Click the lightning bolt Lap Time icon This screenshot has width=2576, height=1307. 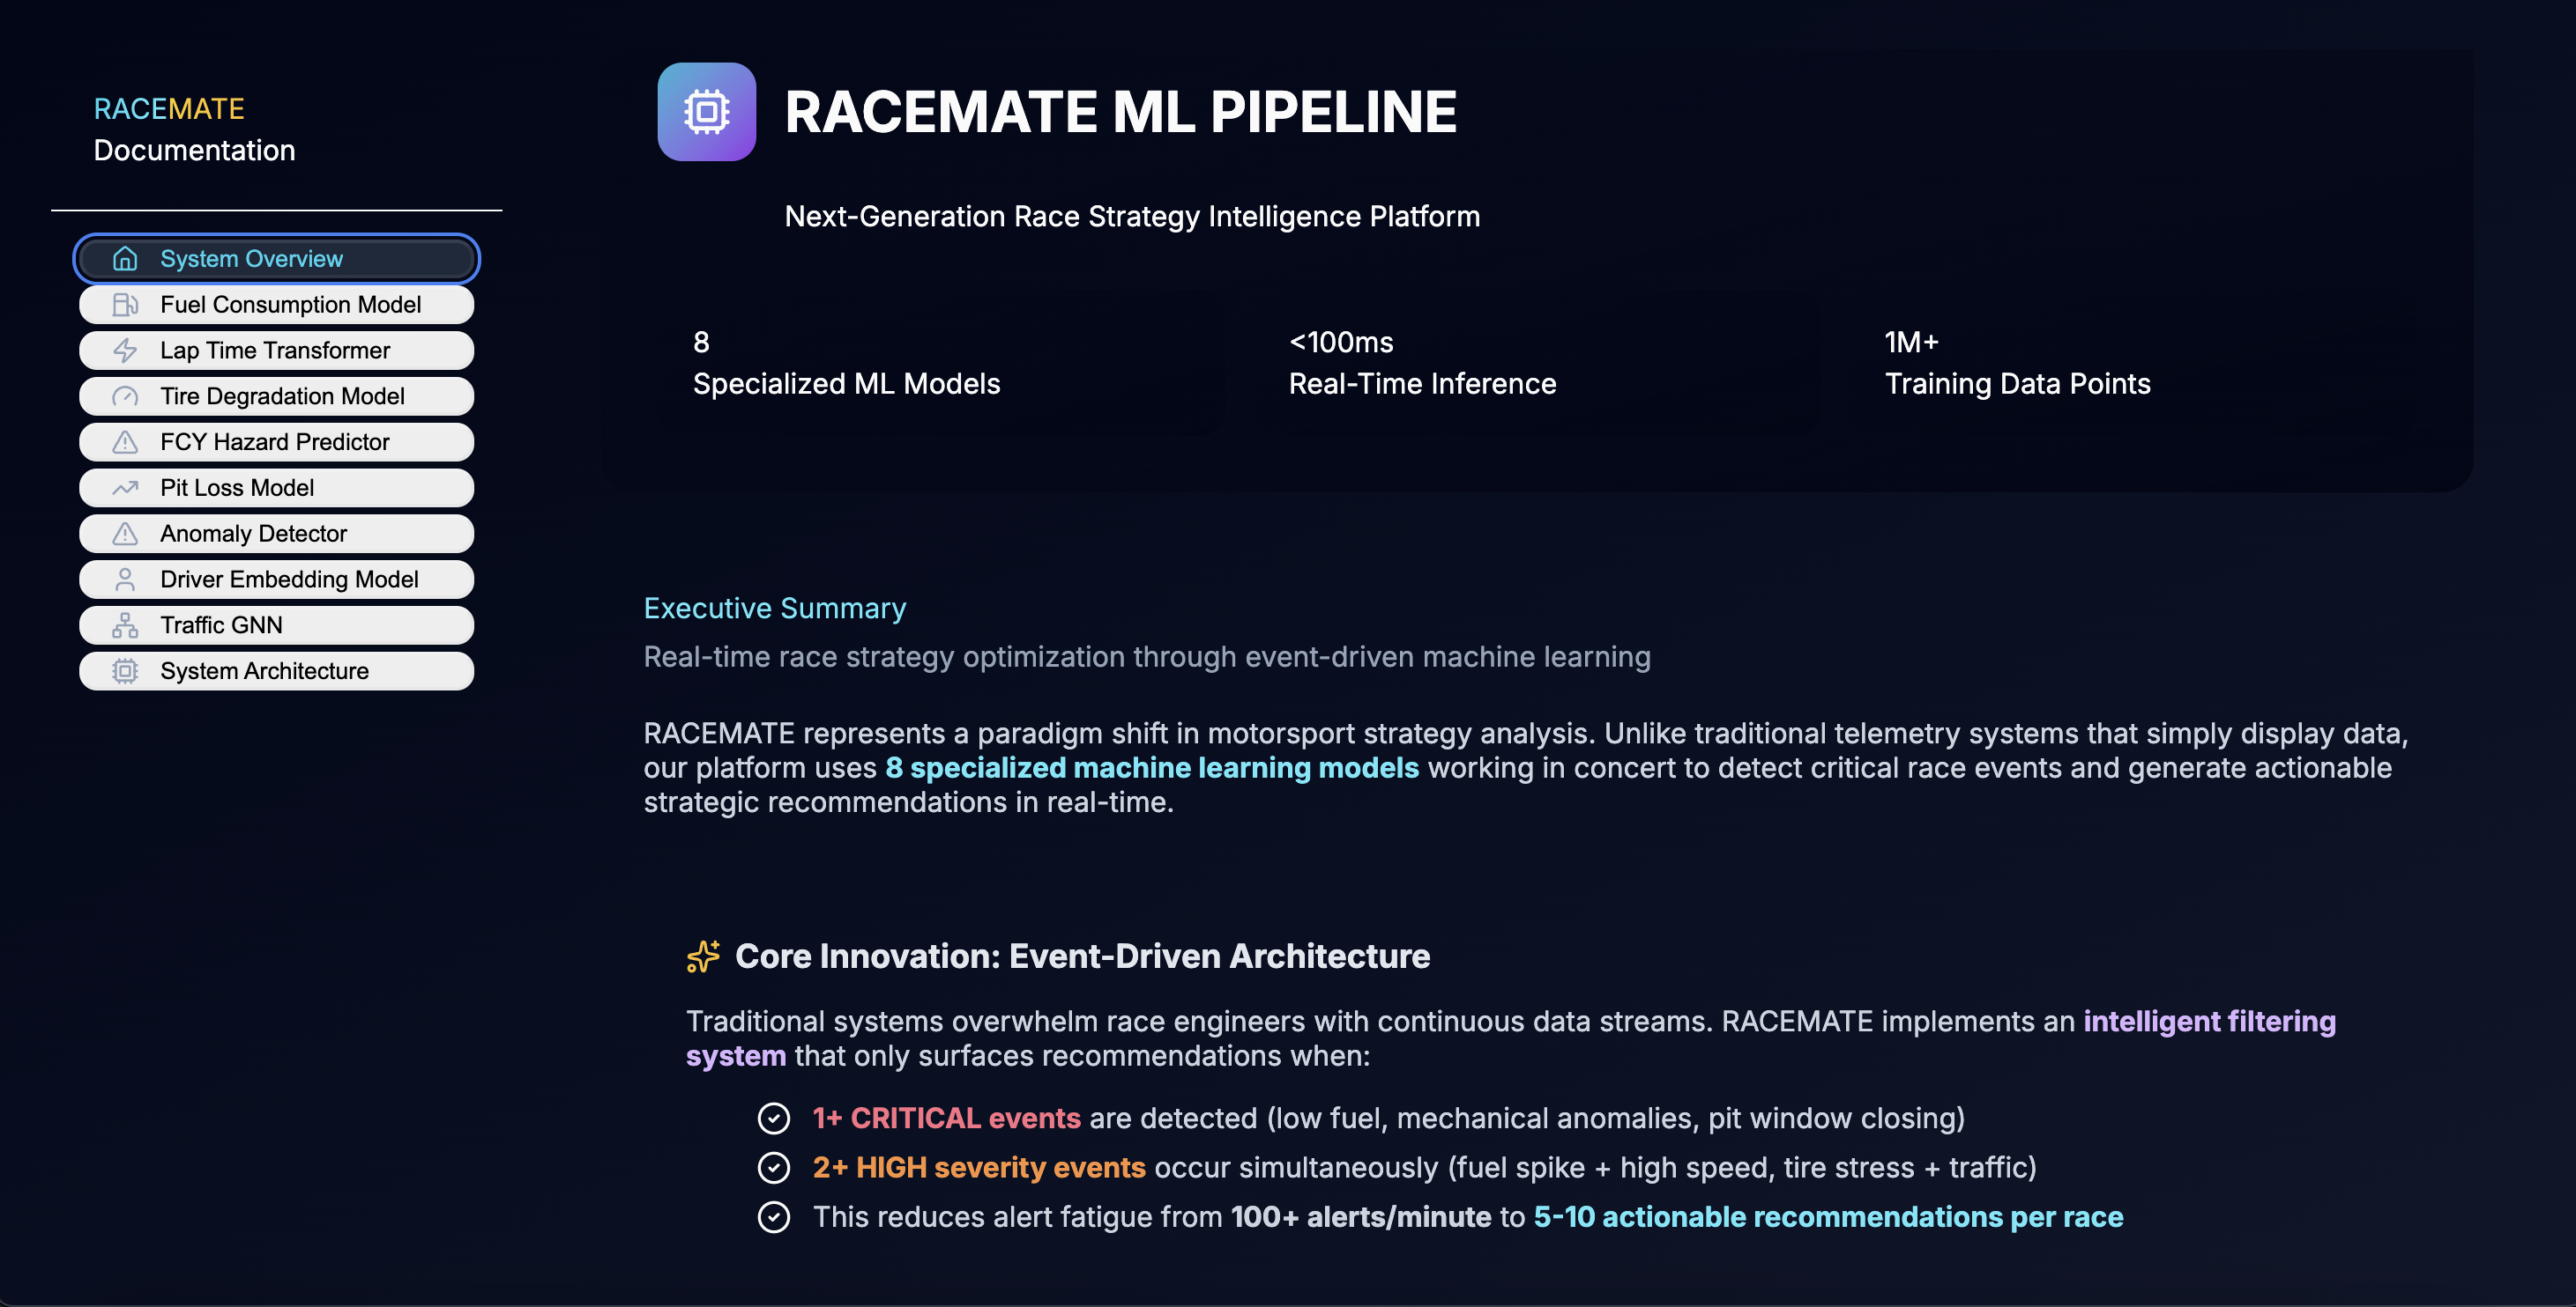[x=125, y=351]
